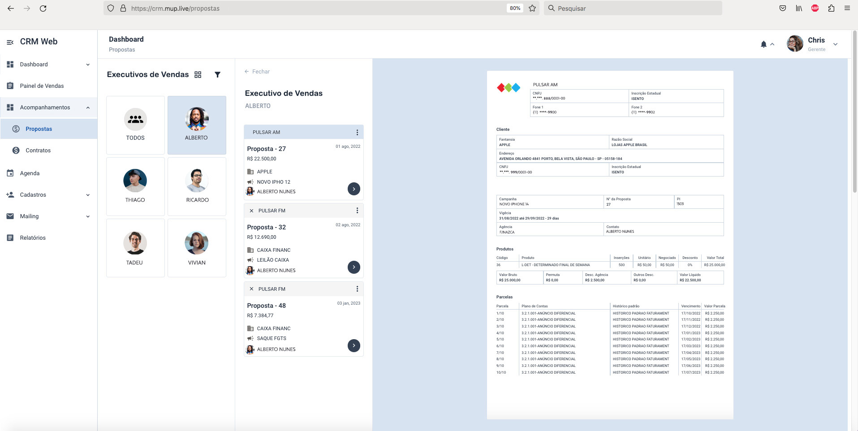Select the RICARDO executive card

coord(197,186)
